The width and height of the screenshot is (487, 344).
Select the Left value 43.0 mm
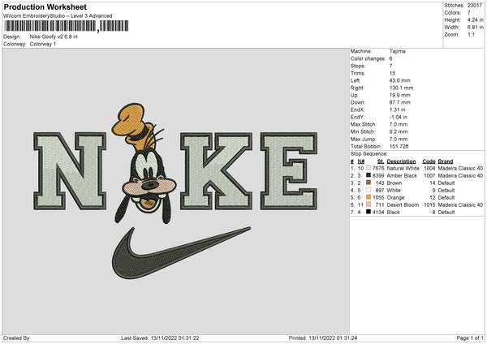[399, 80]
